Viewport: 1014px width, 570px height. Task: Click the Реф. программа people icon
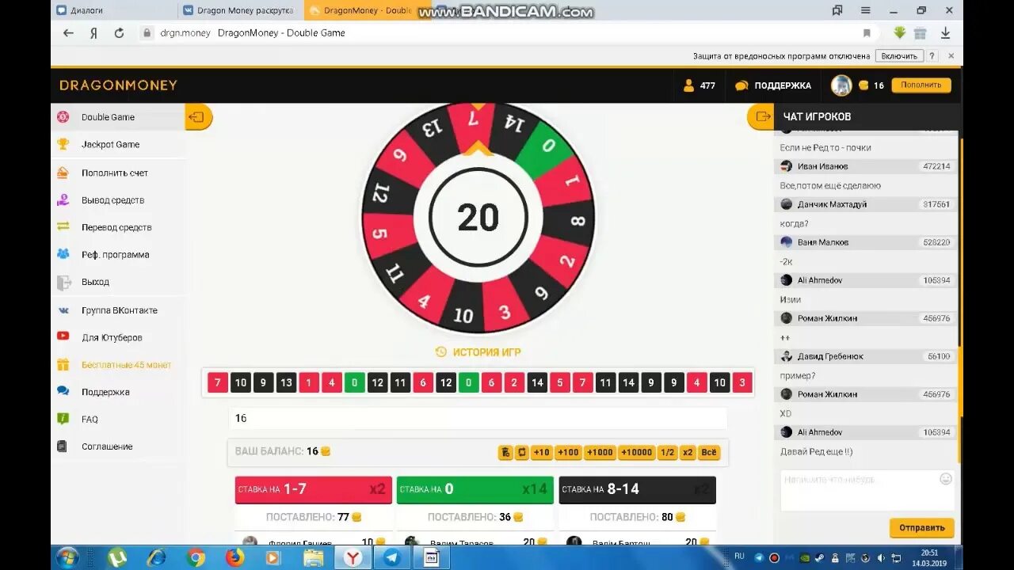tap(63, 254)
